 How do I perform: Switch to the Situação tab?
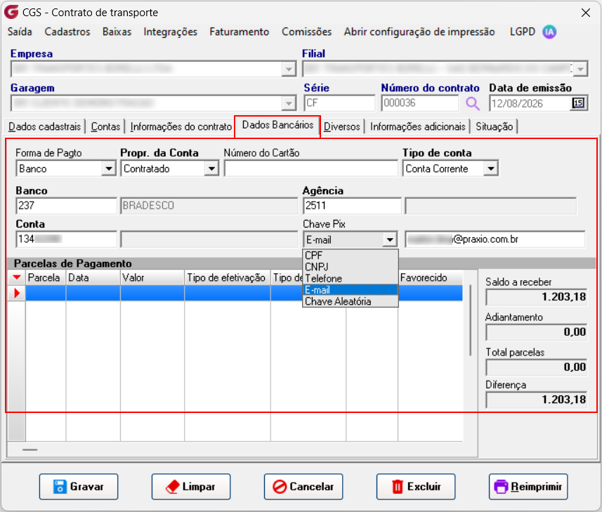494,126
